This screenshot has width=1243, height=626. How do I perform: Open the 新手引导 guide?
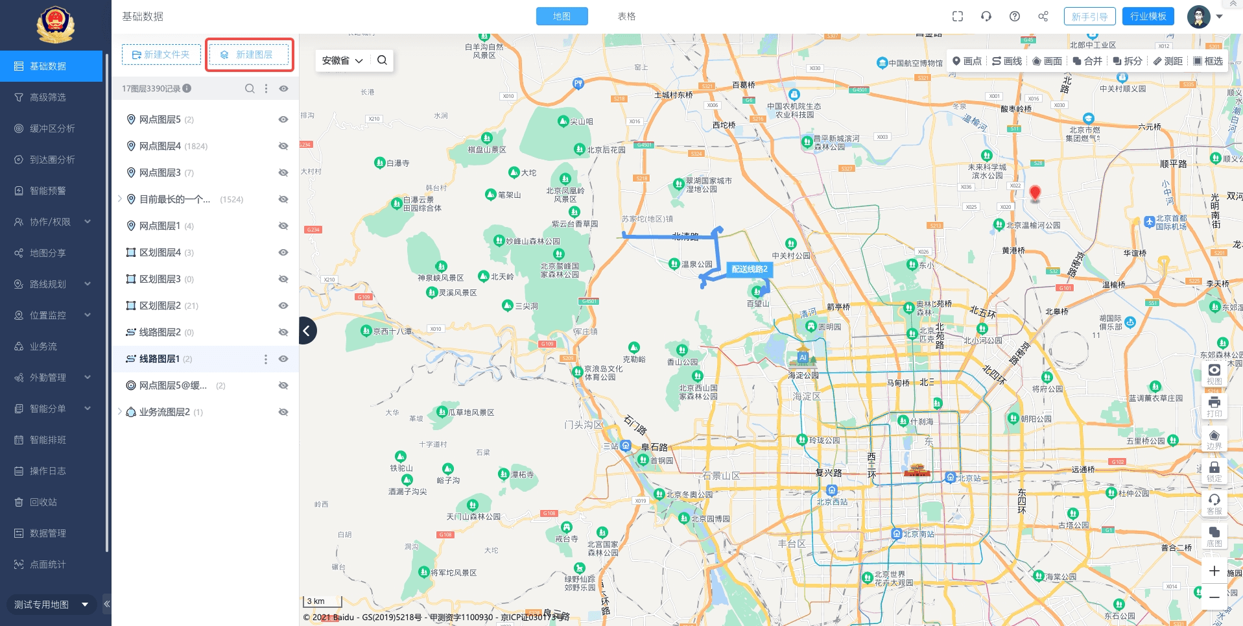click(x=1089, y=16)
